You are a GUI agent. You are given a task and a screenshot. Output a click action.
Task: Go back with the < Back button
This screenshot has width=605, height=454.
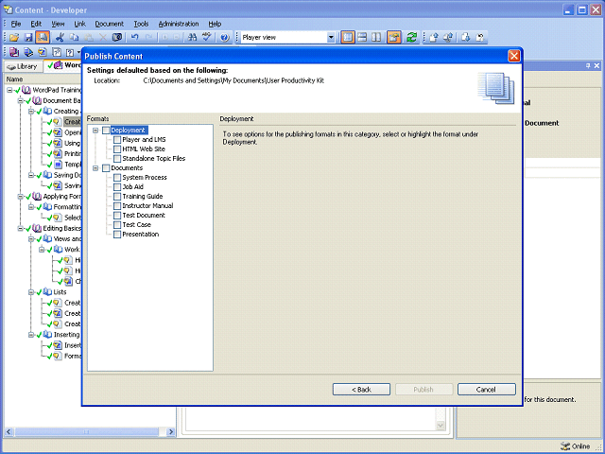[361, 390]
